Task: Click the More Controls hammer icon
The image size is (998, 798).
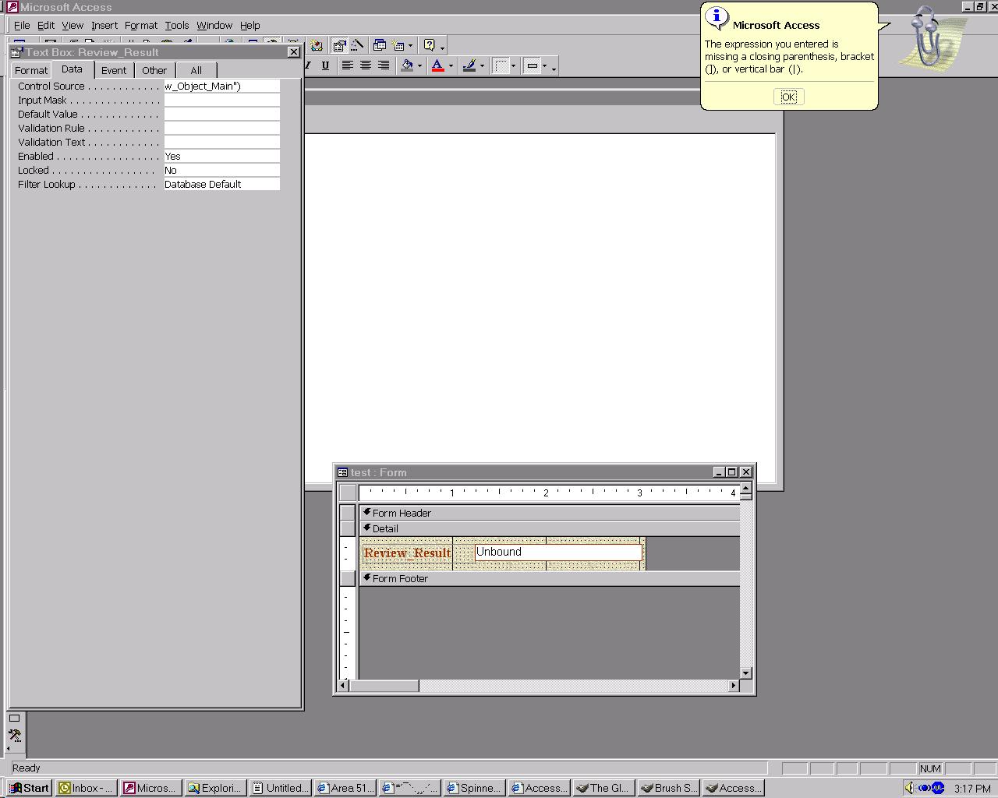Action: [15, 735]
